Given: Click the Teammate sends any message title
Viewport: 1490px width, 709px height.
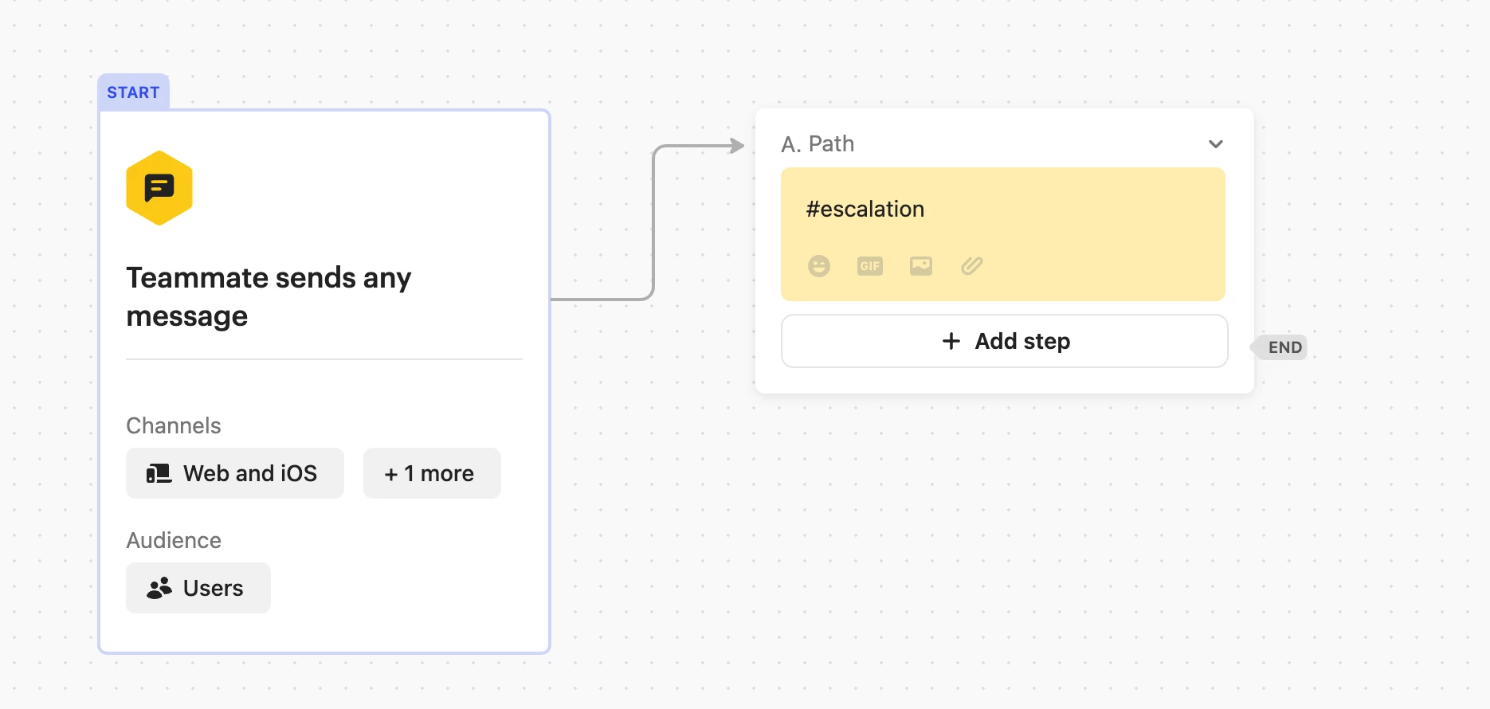Looking at the screenshot, I should click(x=269, y=296).
